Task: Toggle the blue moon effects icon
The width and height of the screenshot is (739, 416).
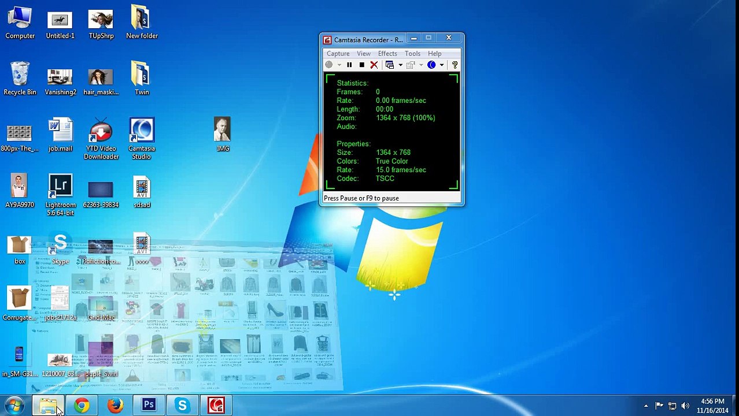Action: [x=431, y=65]
